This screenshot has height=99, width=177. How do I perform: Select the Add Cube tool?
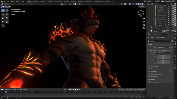click(3, 26)
